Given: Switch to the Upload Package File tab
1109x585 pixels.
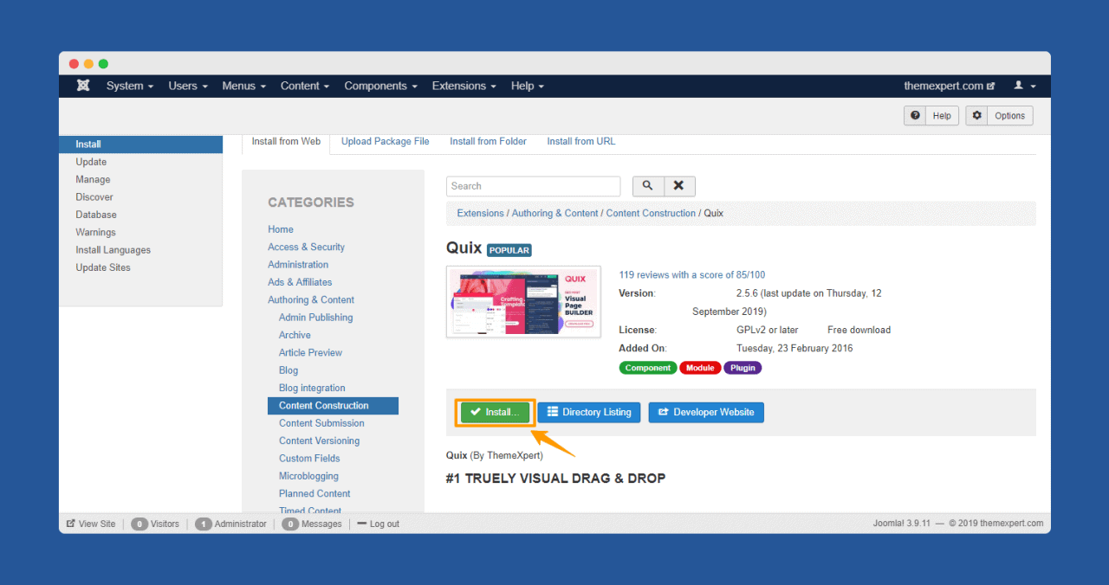Looking at the screenshot, I should [386, 142].
